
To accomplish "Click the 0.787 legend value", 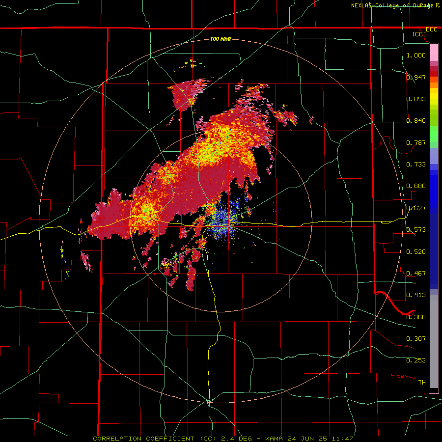I will (x=416, y=142).
